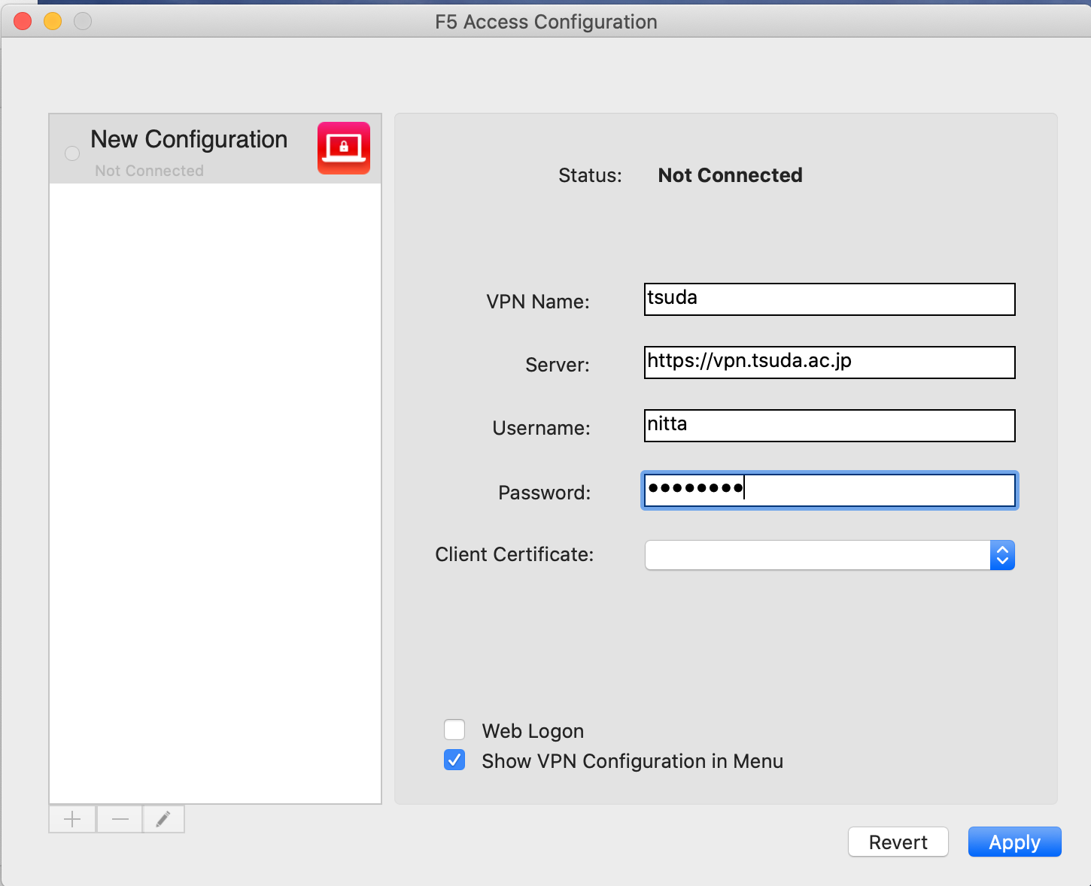Close the F5 Access Configuration window
This screenshot has width=1091, height=886.
pyautogui.click(x=23, y=22)
